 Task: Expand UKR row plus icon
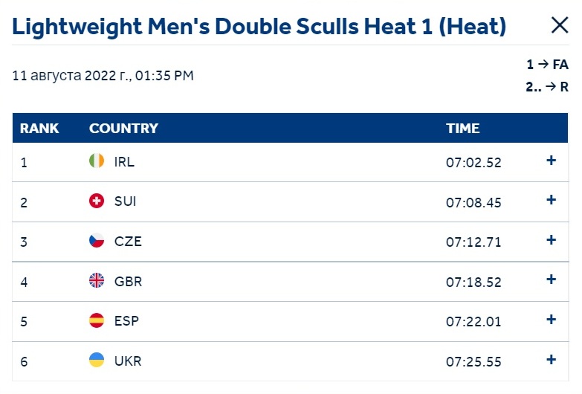coord(552,360)
